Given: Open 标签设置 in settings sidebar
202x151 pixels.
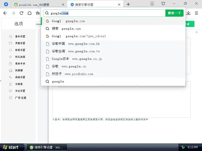Looking at the screenshot, I should (20, 50).
